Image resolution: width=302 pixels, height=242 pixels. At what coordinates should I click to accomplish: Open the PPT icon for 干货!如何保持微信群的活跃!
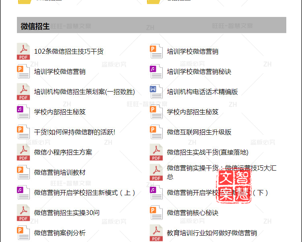tap(23, 132)
